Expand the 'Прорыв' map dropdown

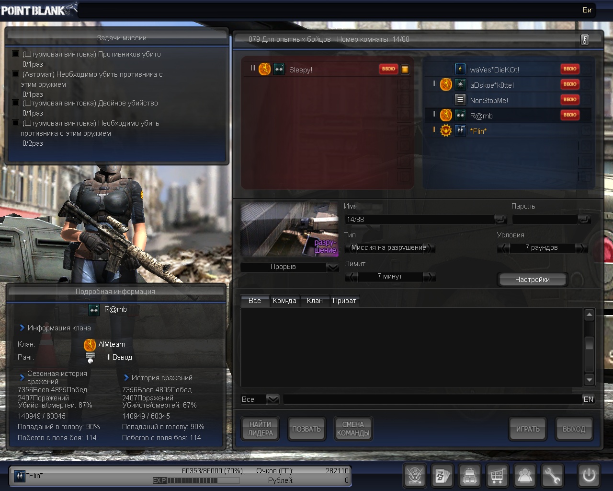[332, 267]
